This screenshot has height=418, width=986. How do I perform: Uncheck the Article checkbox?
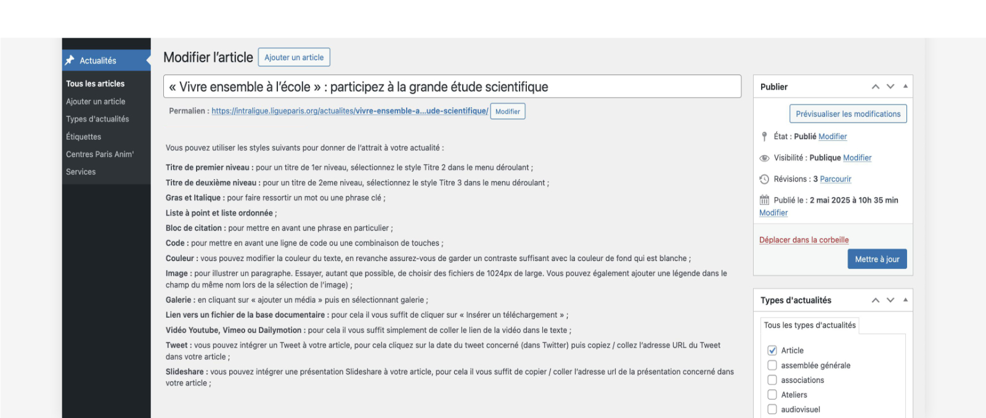click(x=772, y=350)
